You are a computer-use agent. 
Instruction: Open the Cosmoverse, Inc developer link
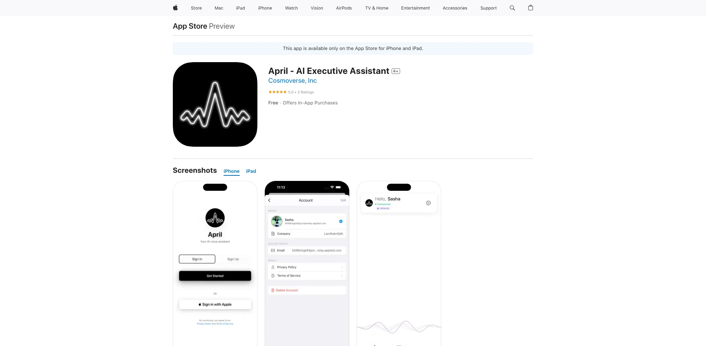pyautogui.click(x=292, y=81)
